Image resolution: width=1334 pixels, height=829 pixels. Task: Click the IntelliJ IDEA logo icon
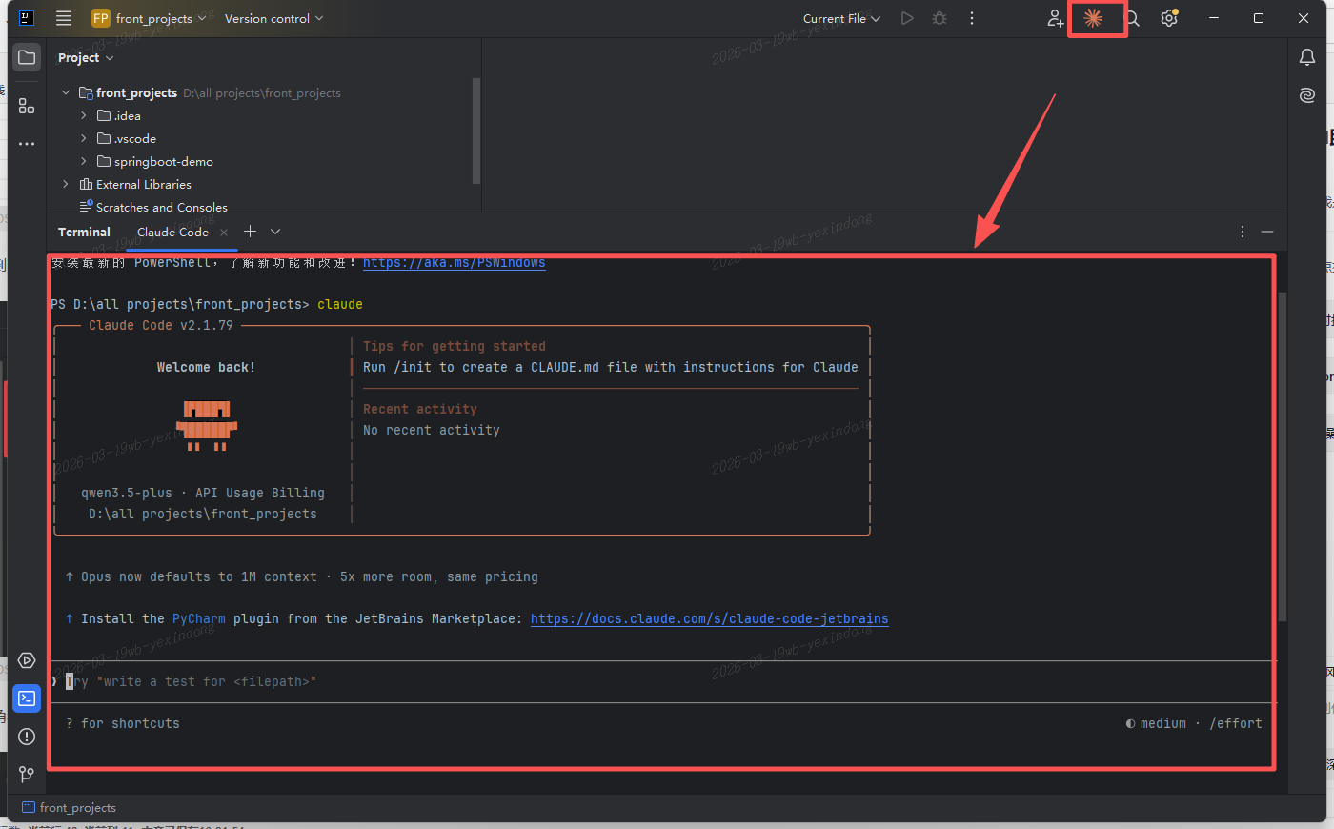(27, 18)
